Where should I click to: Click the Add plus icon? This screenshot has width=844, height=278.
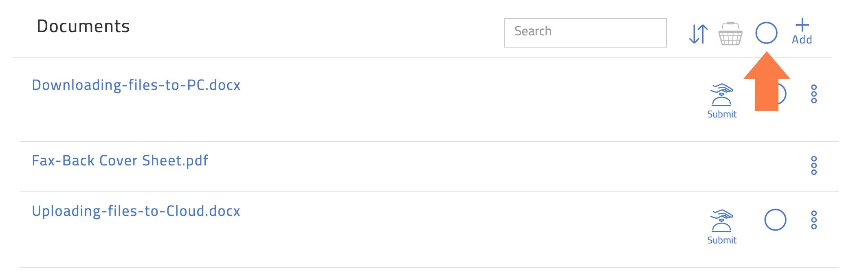pyautogui.click(x=802, y=25)
